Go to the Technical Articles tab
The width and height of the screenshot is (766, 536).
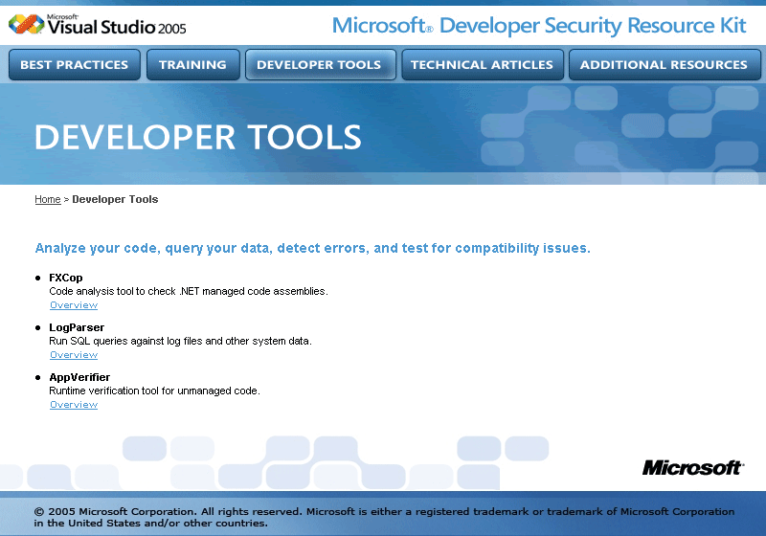pyautogui.click(x=483, y=64)
